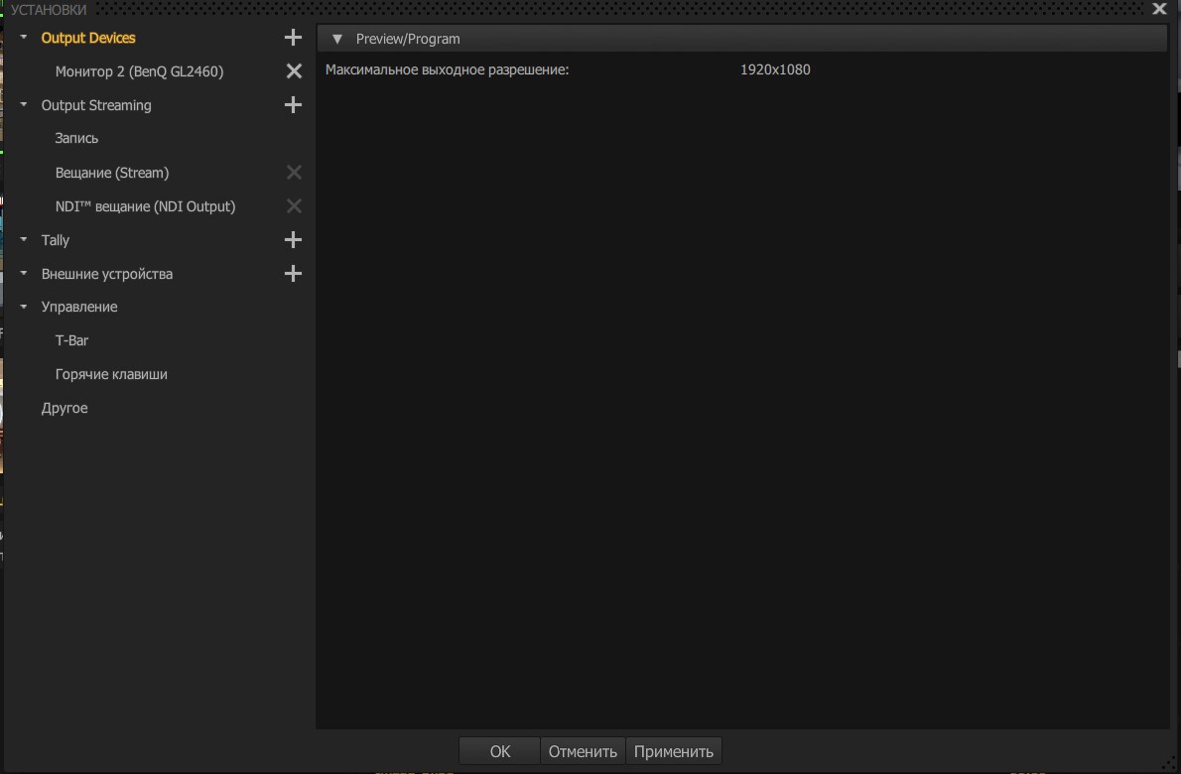Viewport: 1181px width, 774px height.
Task: Open Вещание (Stream) settings
Action: 112,173
